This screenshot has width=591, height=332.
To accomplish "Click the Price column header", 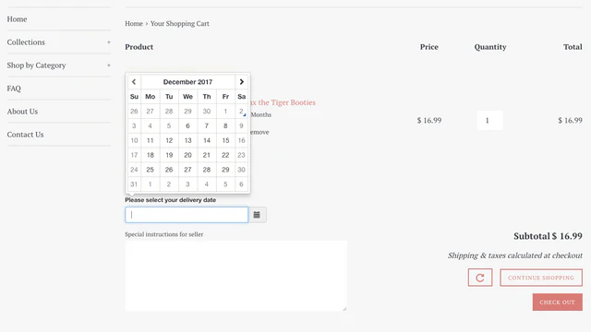I will [428, 47].
